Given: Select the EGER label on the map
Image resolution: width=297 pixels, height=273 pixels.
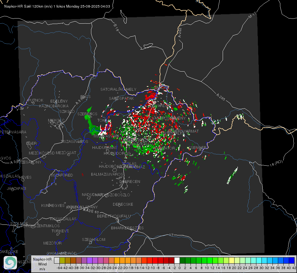Looking at the screenshot, I should (32, 143).
